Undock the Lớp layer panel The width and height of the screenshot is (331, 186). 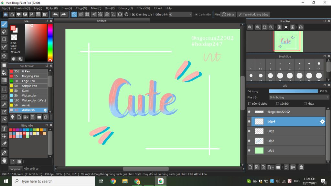[325, 85]
